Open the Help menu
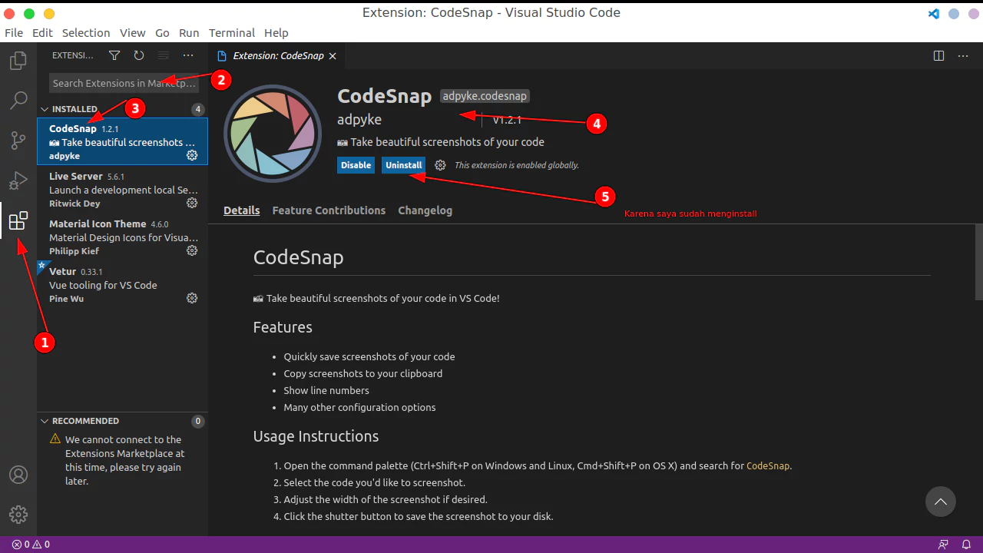Viewport: 983px width, 553px height. 276,33
